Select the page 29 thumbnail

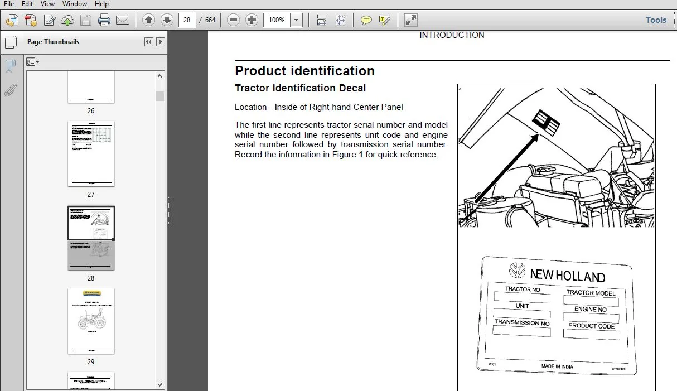click(91, 321)
